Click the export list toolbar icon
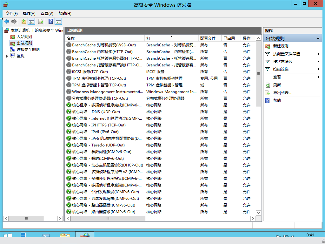The image size is (325, 244). [41, 21]
